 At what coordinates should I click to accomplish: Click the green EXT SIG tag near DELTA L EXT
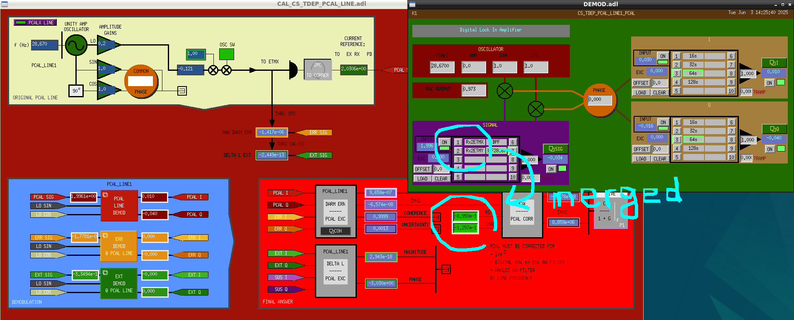pyautogui.click(x=314, y=155)
